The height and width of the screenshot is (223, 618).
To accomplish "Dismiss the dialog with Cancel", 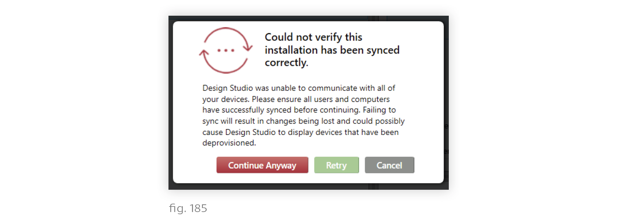I will (389, 165).
